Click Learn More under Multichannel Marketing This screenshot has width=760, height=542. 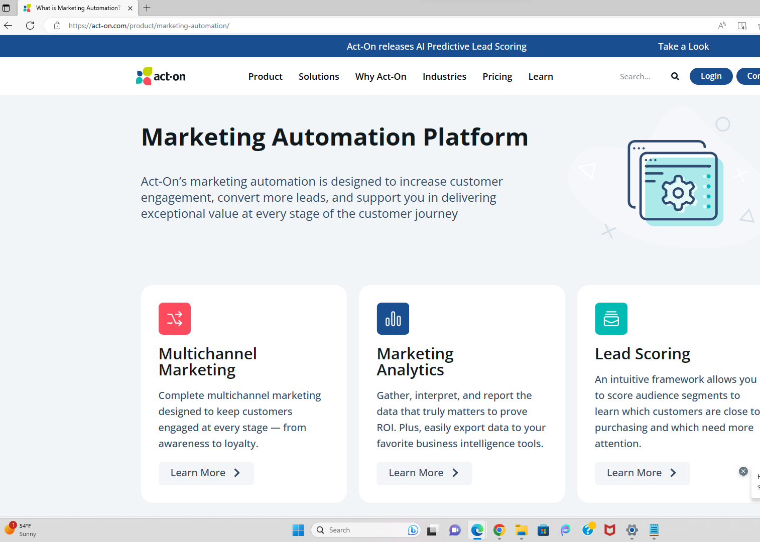pos(206,473)
